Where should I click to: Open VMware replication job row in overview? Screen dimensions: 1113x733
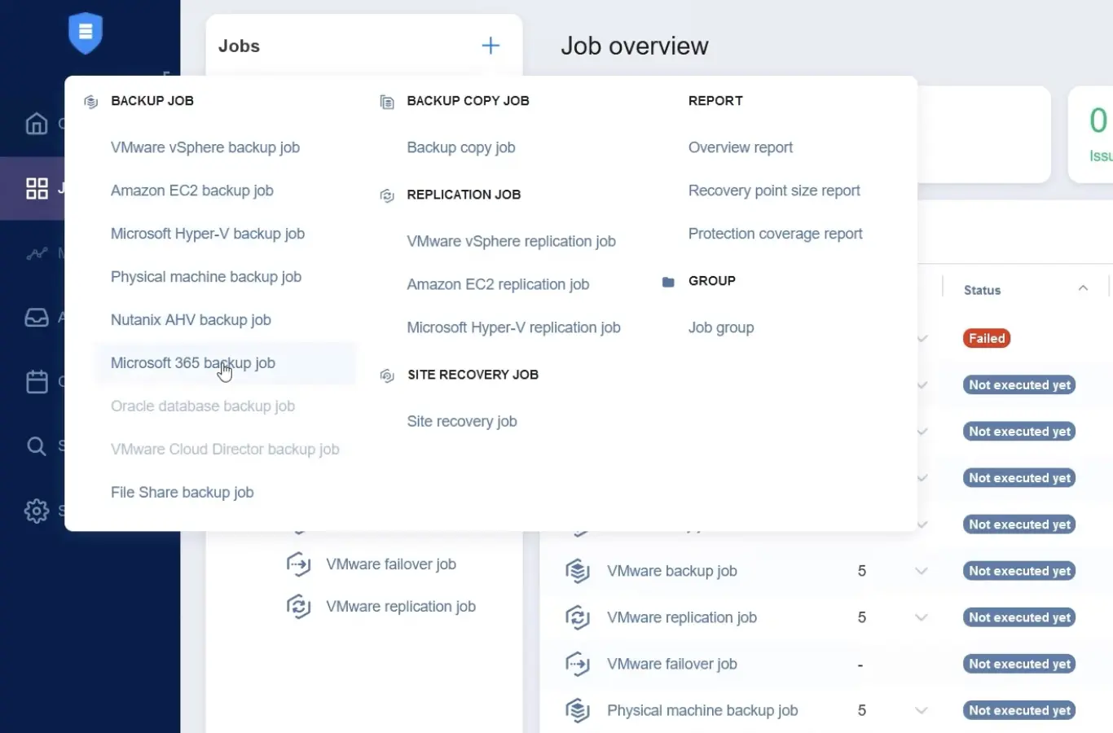[x=682, y=618]
